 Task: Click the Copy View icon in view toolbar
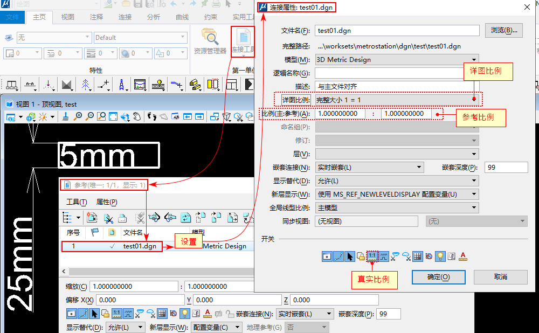[x=214, y=116]
